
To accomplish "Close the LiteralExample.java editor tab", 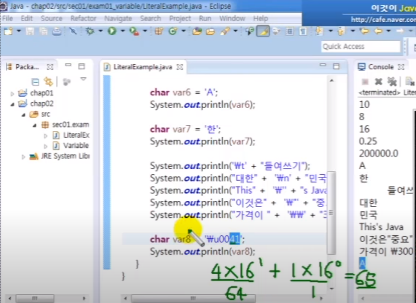I will click(180, 67).
